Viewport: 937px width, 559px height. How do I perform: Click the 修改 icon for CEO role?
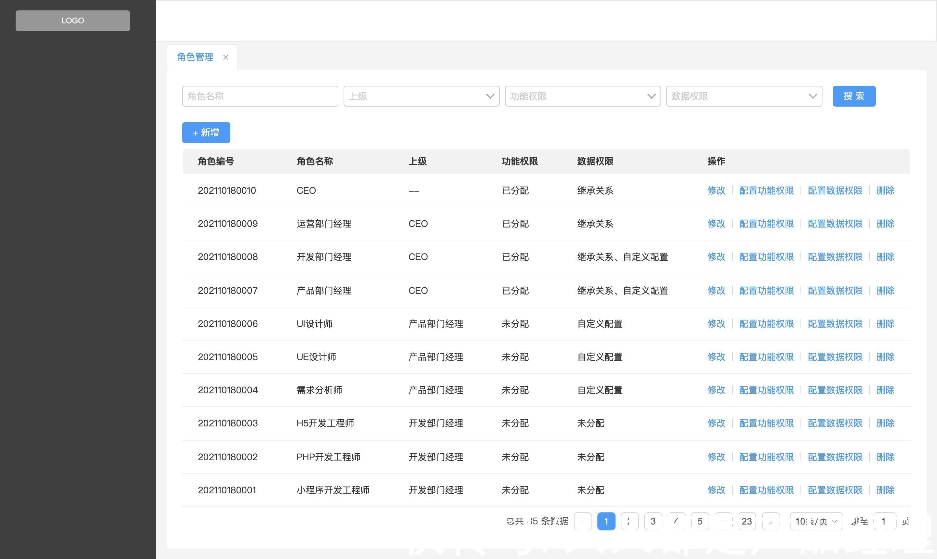(x=716, y=191)
